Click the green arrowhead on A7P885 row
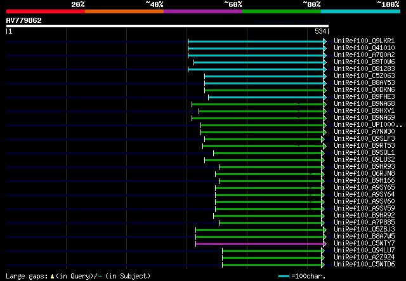Screen dimensions: 406x281 click(323, 223)
